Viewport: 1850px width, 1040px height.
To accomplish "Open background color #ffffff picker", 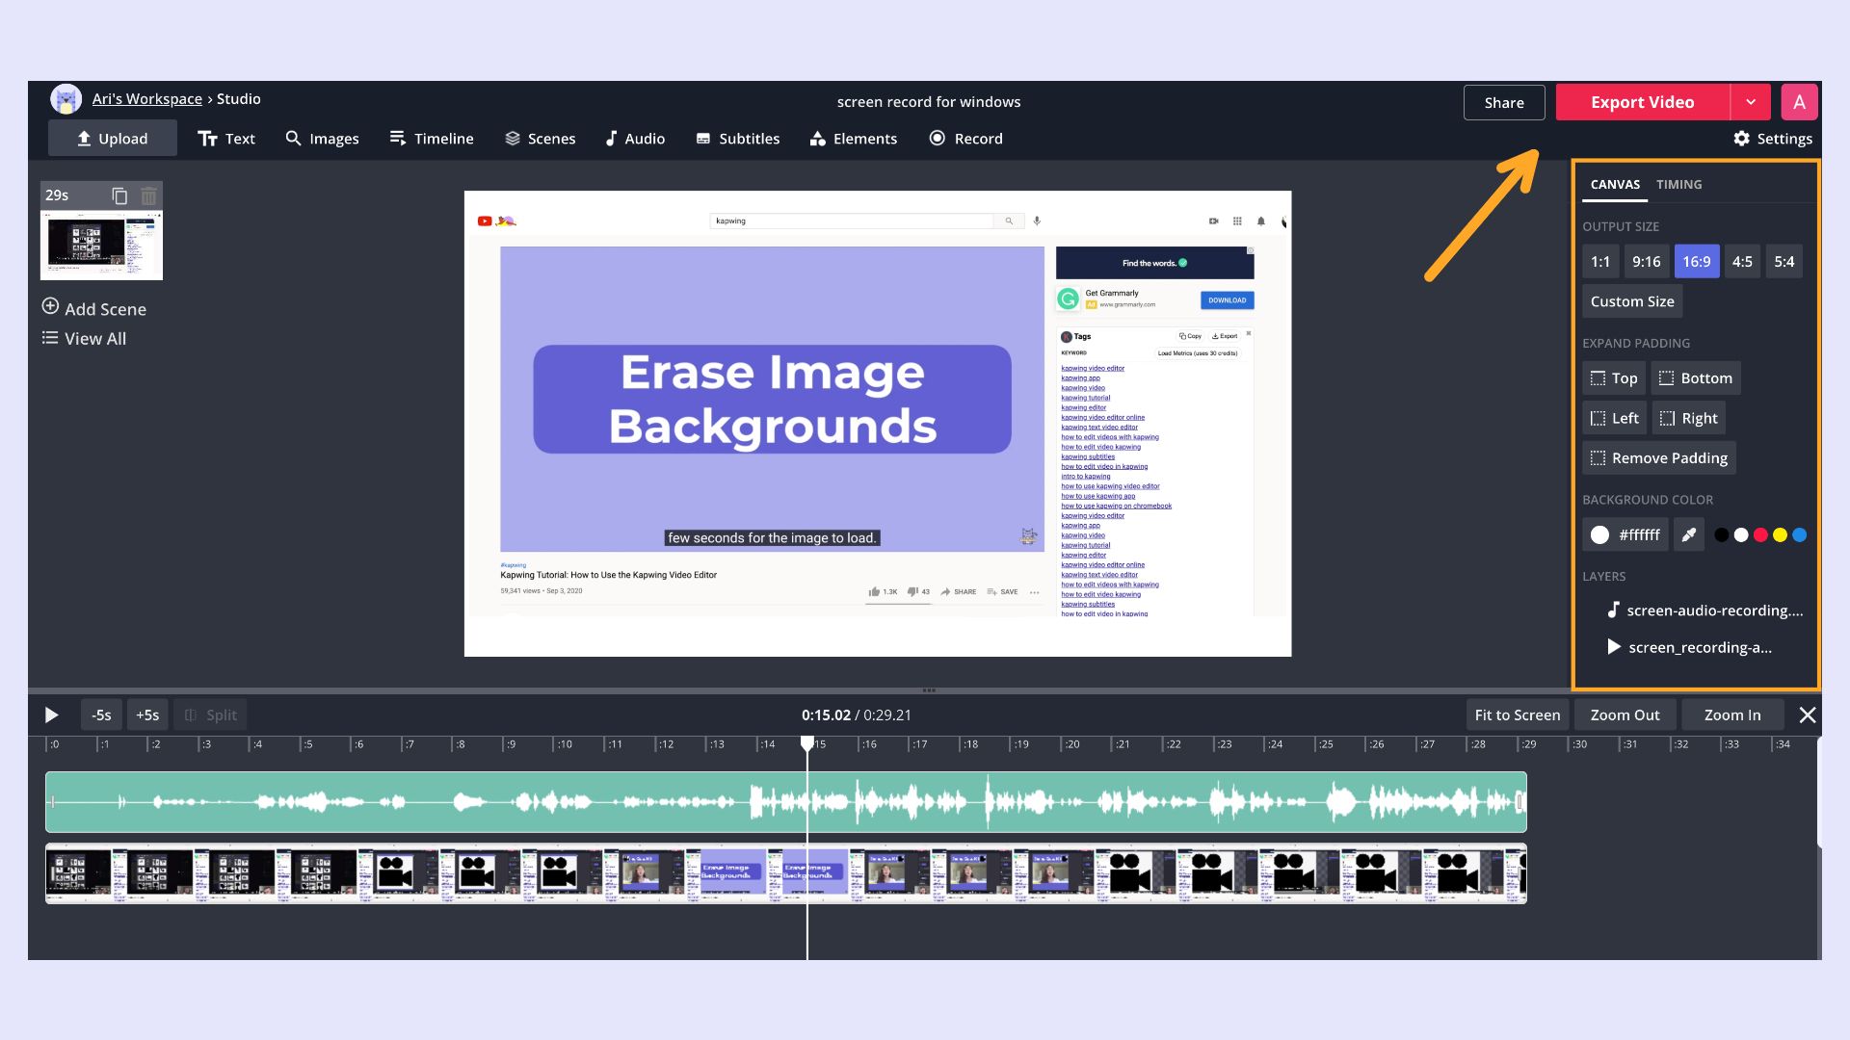I will click(x=1625, y=534).
